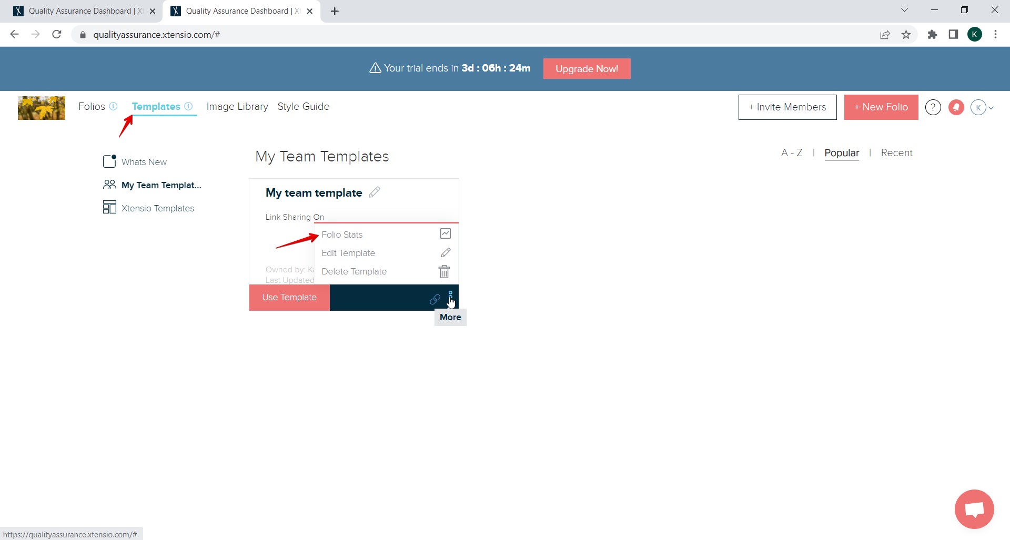Open Xtensio Templates in the sidebar

(x=149, y=208)
